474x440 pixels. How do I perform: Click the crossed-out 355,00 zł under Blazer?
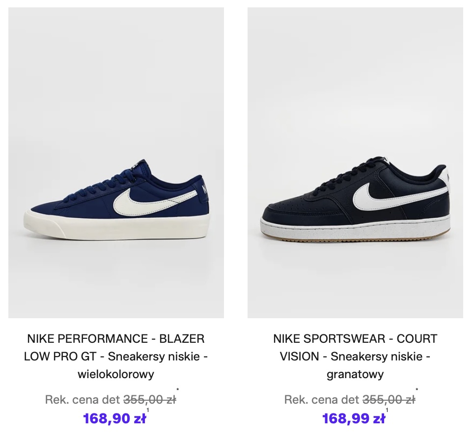tap(149, 400)
